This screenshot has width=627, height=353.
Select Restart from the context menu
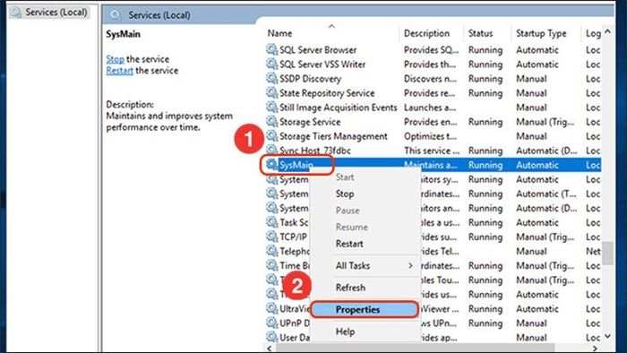[349, 244]
